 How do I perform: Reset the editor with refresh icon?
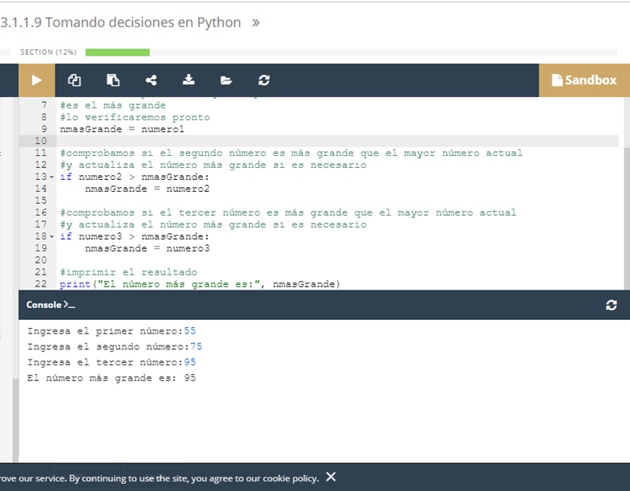[264, 80]
